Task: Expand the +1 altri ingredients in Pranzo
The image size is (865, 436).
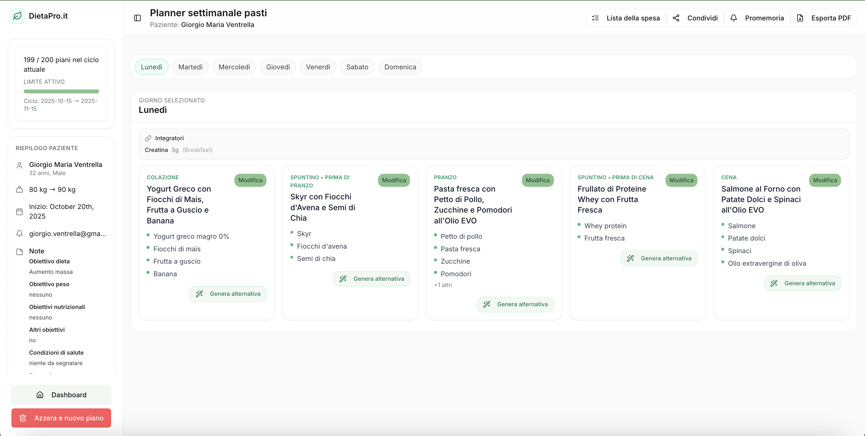Action: tap(443, 285)
